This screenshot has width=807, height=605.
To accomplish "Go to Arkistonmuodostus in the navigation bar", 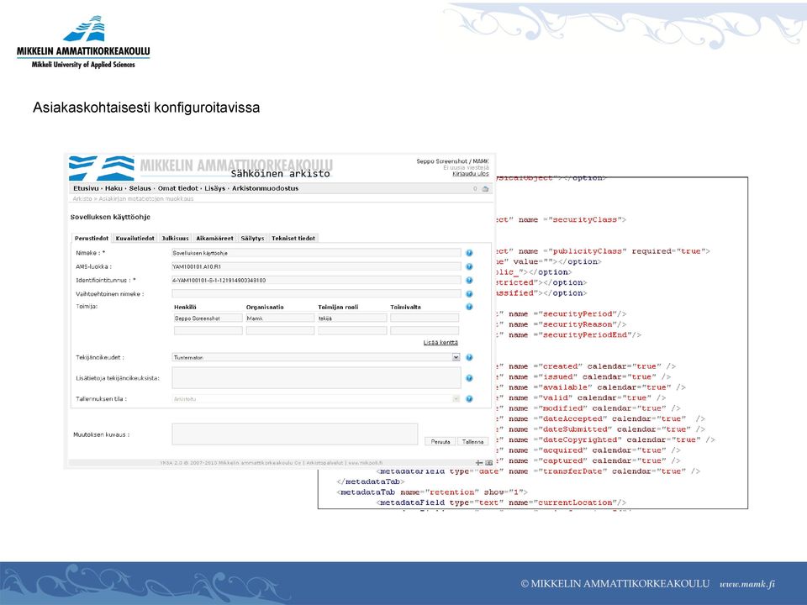I will pos(265,188).
